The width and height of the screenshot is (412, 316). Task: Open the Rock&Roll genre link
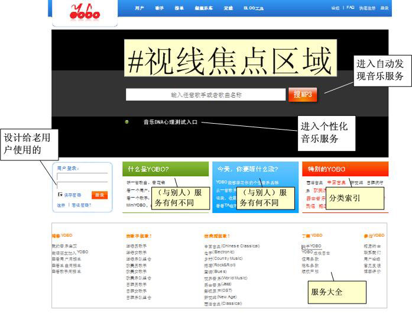point(220,265)
